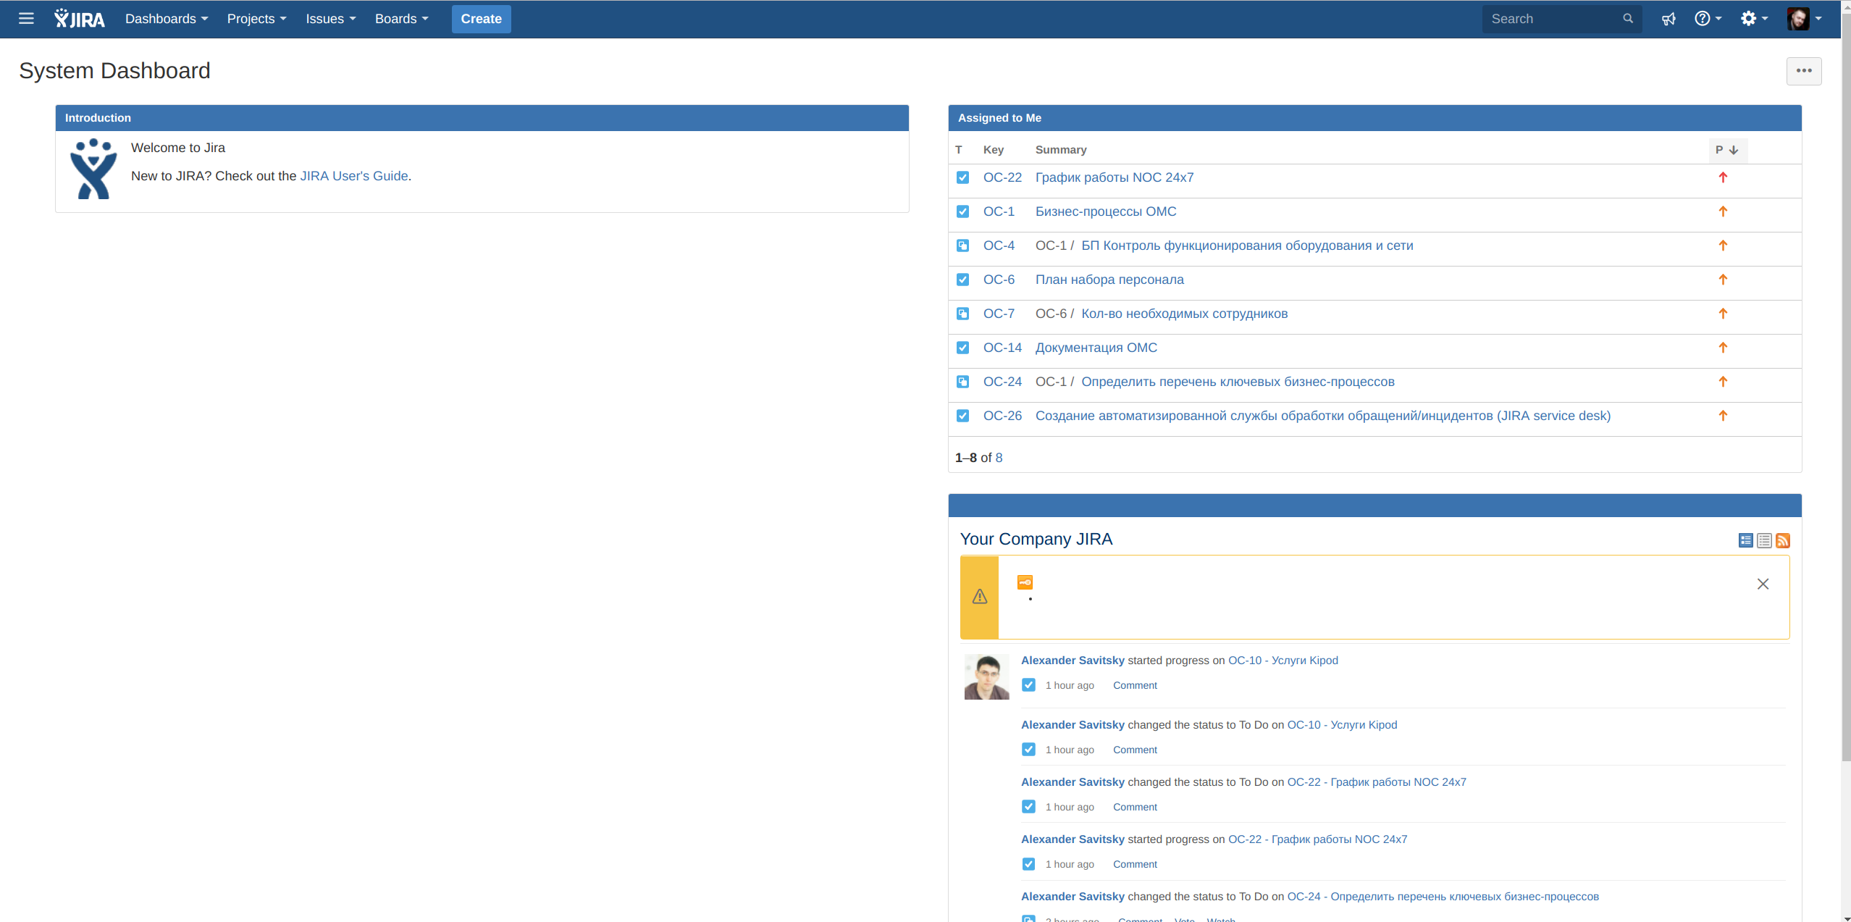This screenshot has height=922, width=1851.
Task: Click the search magnifier icon
Action: click(x=1627, y=19)
